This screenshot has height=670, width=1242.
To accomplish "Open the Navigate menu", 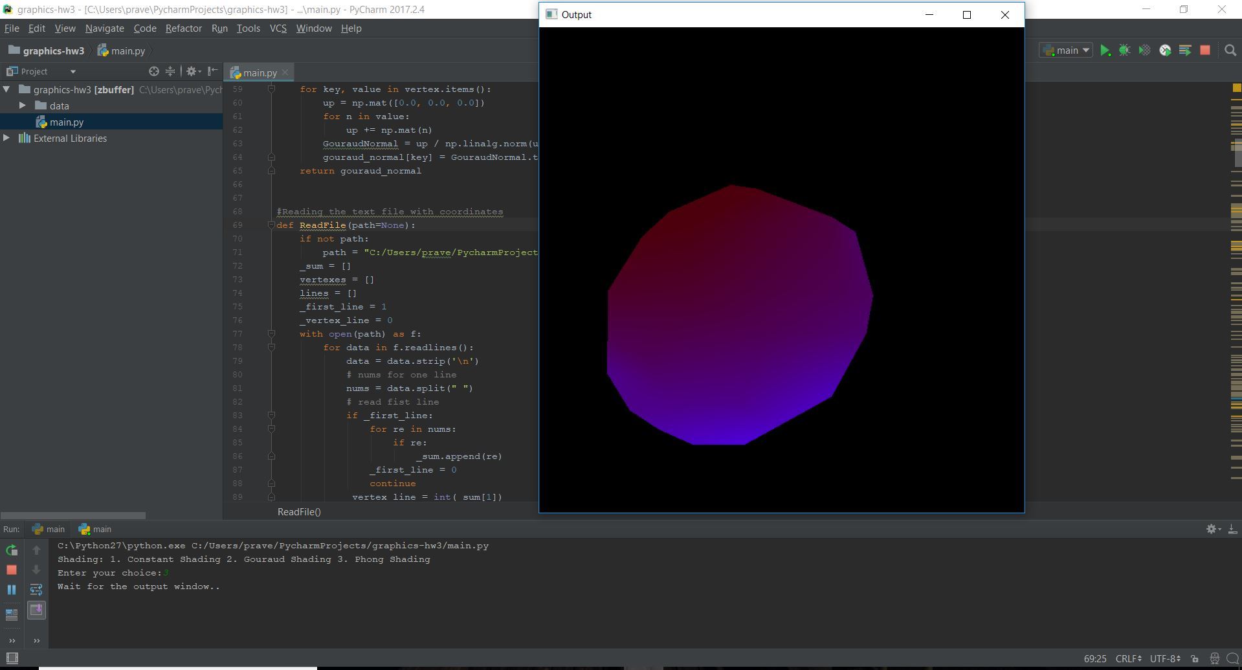I will 104,28.
